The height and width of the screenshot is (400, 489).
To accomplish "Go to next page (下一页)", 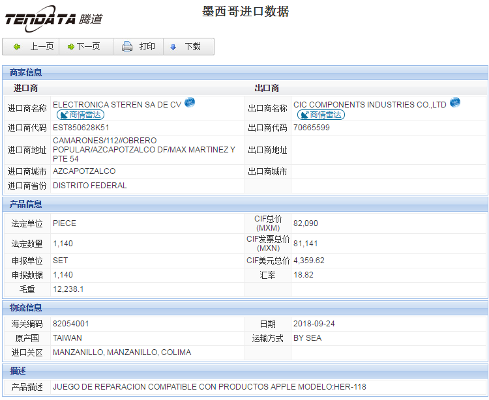I will 84,47.
